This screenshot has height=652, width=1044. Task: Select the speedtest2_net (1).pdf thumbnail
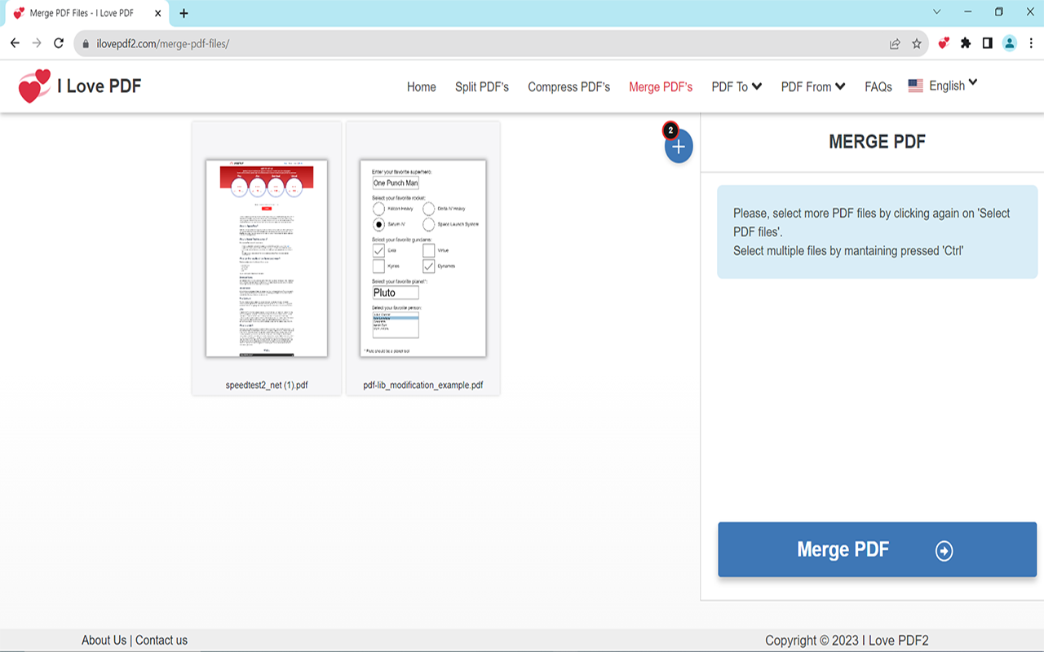point(267,258)
